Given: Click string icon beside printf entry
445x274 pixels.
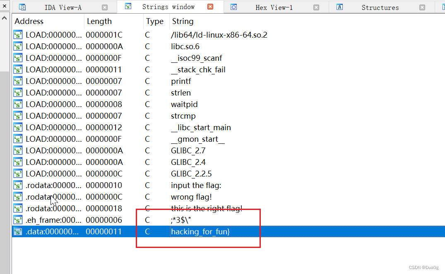Looking at the screenshot, I should coord(18,81).
